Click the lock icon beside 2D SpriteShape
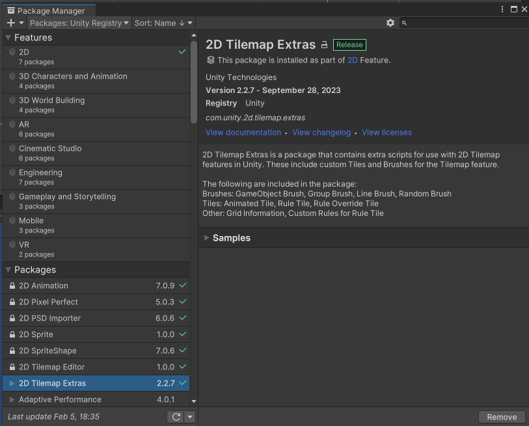This screenshot has width=529, height=426. (x=12, y=351)
